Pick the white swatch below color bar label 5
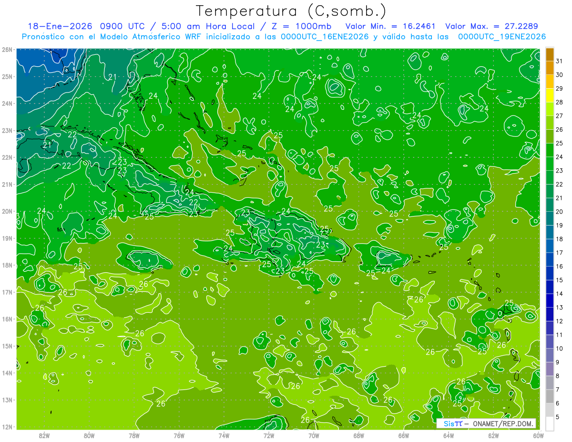The height and width of the screenshot is (442, 572). click(x=550, y=423)
